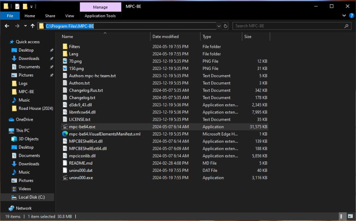The width and height of the screenshot is (356, 221).
Task: Open the Application Tools tab
Action: pyautogui.click(x=100, y=16)
